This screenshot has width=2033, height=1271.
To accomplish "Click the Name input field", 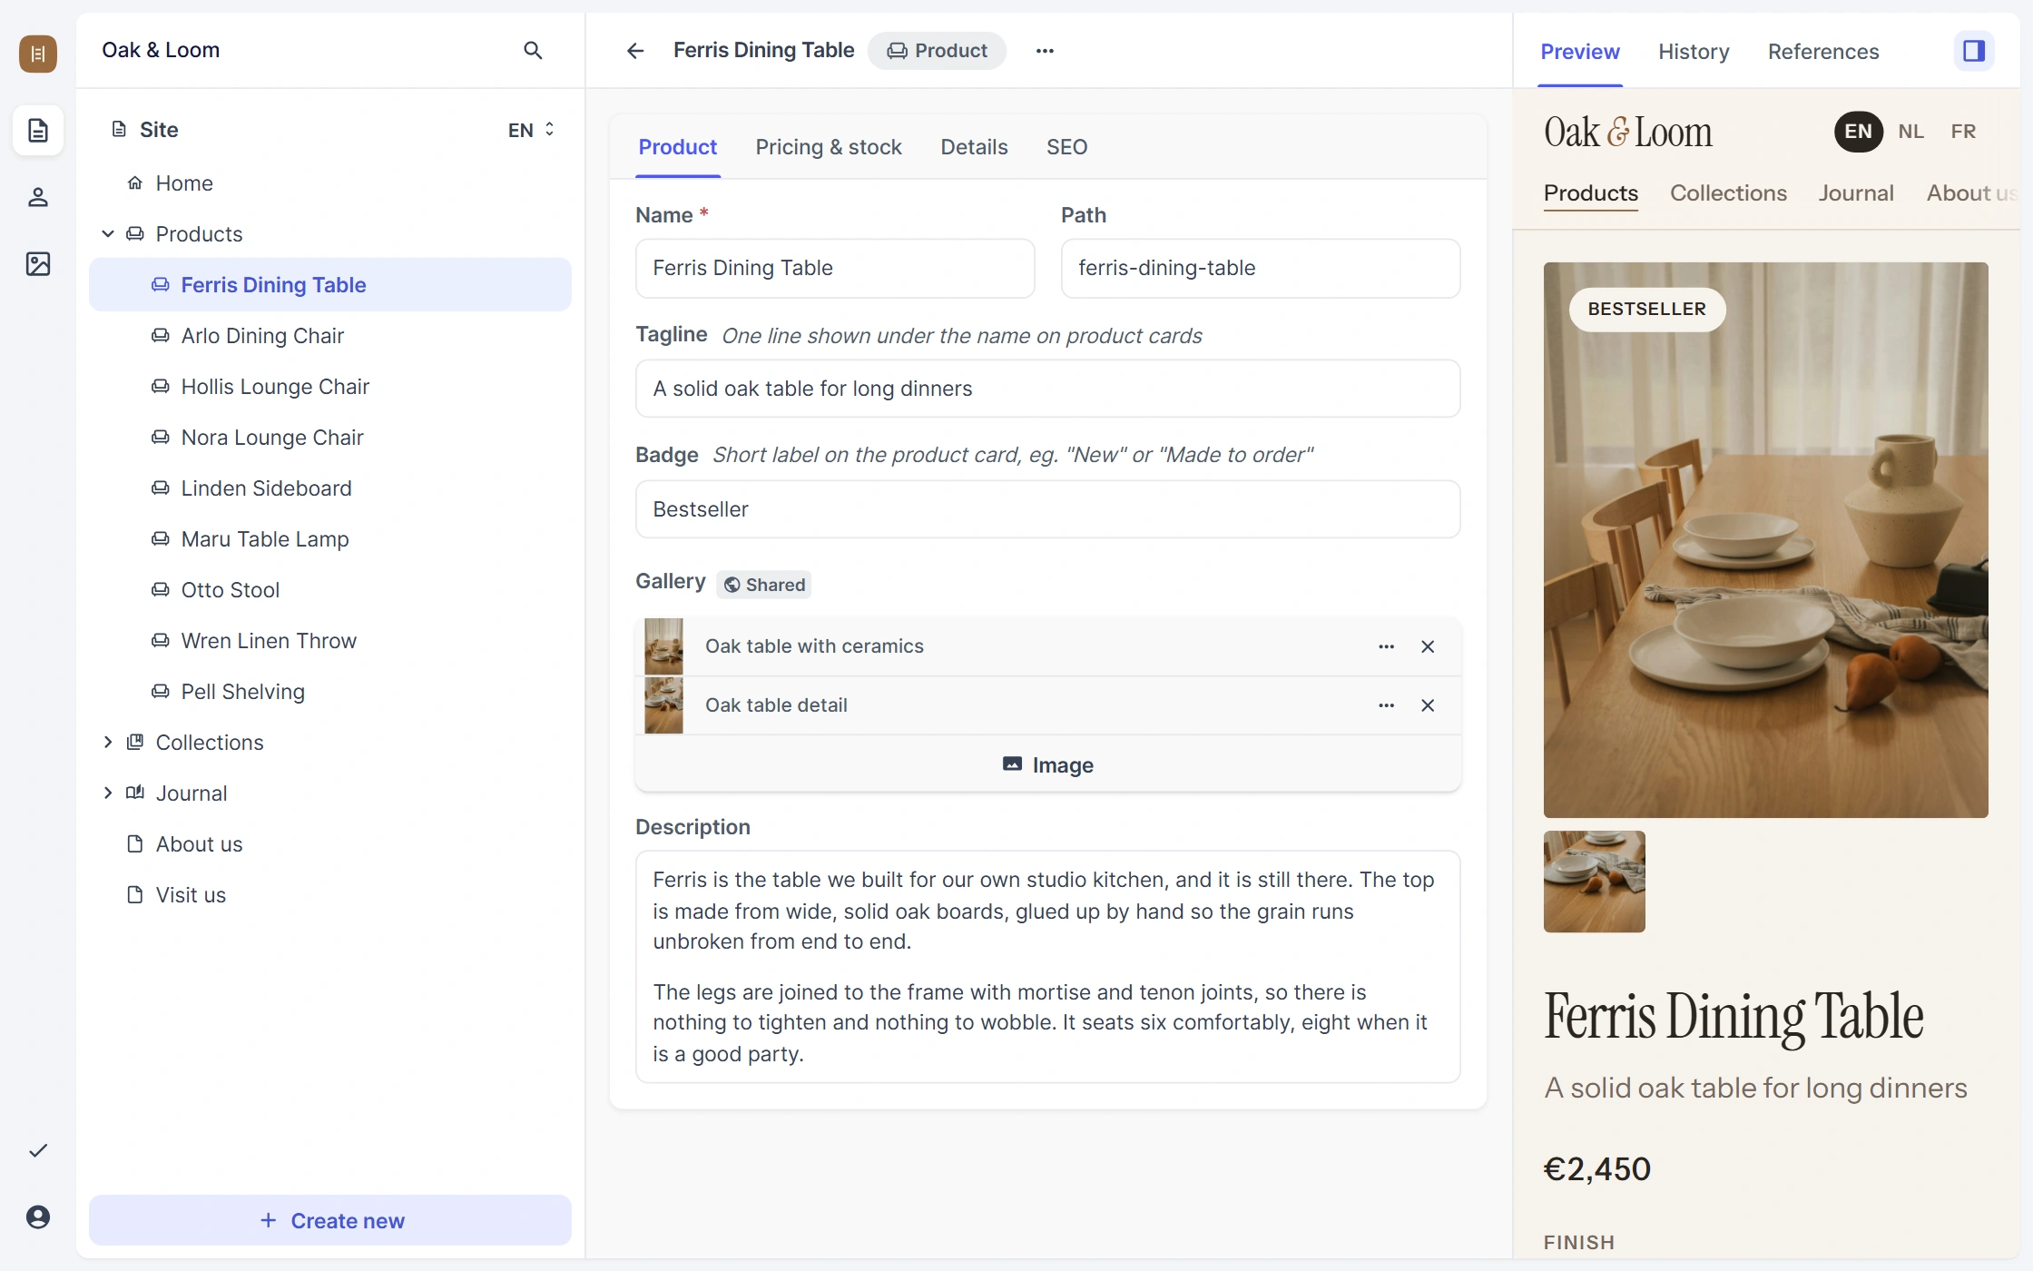I will tap(835, 268).
